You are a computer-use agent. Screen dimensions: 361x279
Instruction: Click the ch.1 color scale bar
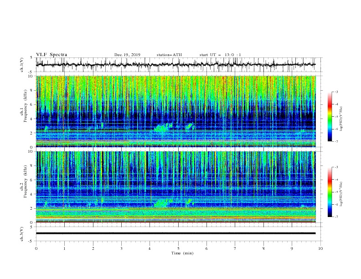330,117
